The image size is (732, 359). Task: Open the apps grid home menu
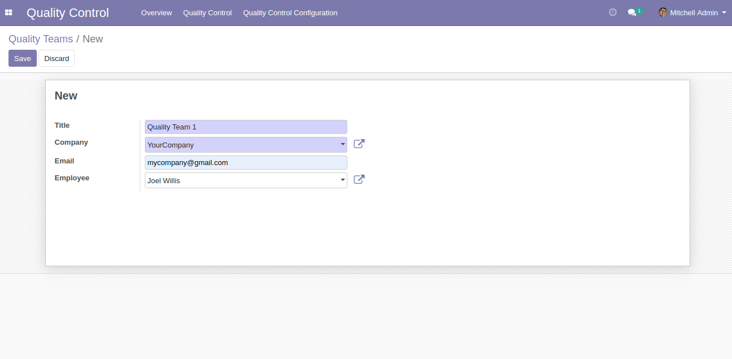(x=8, y=12)
